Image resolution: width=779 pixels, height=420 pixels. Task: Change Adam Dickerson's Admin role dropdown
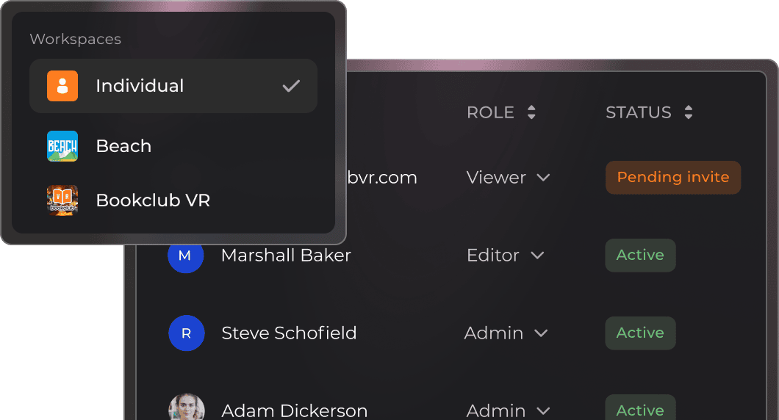[507, 410]
